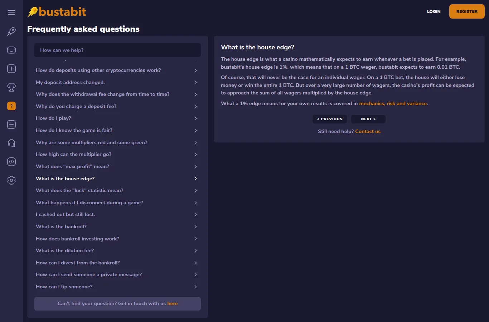Click the orange Register button
This screenshot has width=489, height=322.
467,11
